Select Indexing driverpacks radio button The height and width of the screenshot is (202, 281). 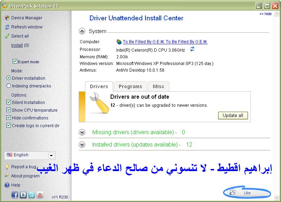tap(8, 86)
